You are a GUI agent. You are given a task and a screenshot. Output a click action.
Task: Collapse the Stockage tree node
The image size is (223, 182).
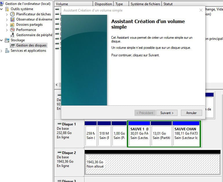(2, 40)
